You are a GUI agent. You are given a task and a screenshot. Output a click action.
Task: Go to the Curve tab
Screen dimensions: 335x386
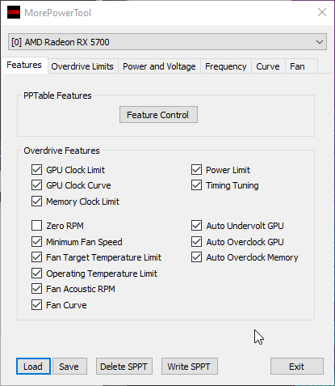click(x=268, y=66)
